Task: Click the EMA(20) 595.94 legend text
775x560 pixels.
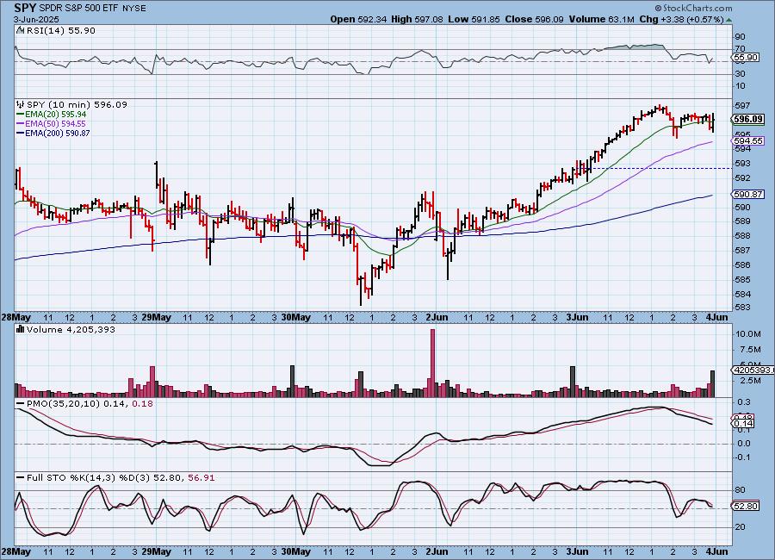Action: click(55, 115)
